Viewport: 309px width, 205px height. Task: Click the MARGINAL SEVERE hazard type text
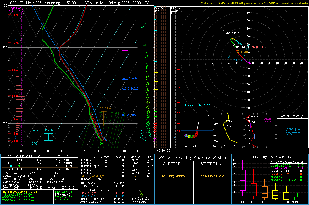(293, 132)
